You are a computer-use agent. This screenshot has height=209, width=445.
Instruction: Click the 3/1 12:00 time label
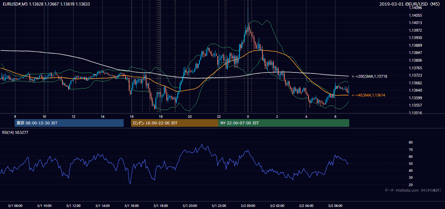[x=73, y=206]
